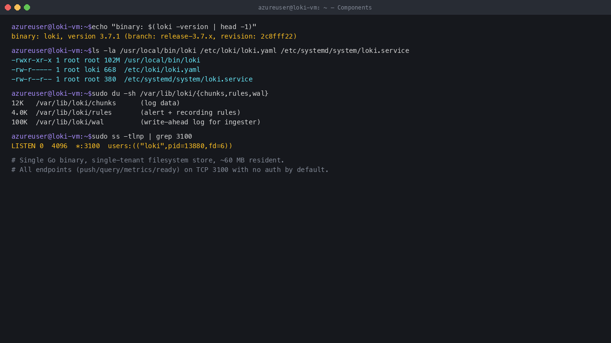This screenshot has height=343, width=611.
Task: Click the '/etc/systemd/system/loki.service' 380 file row
Action: coord(132,79)
